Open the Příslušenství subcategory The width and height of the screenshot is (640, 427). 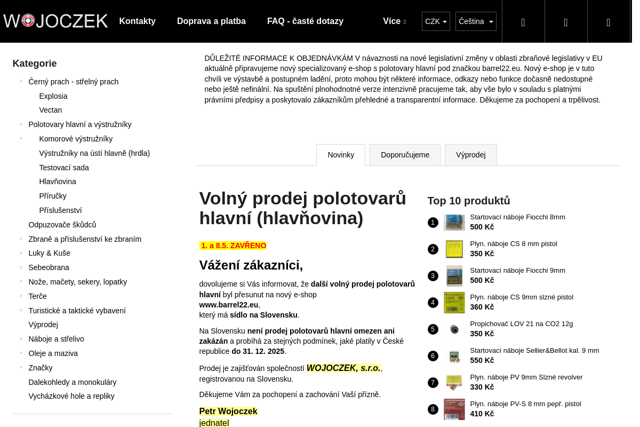60,210
